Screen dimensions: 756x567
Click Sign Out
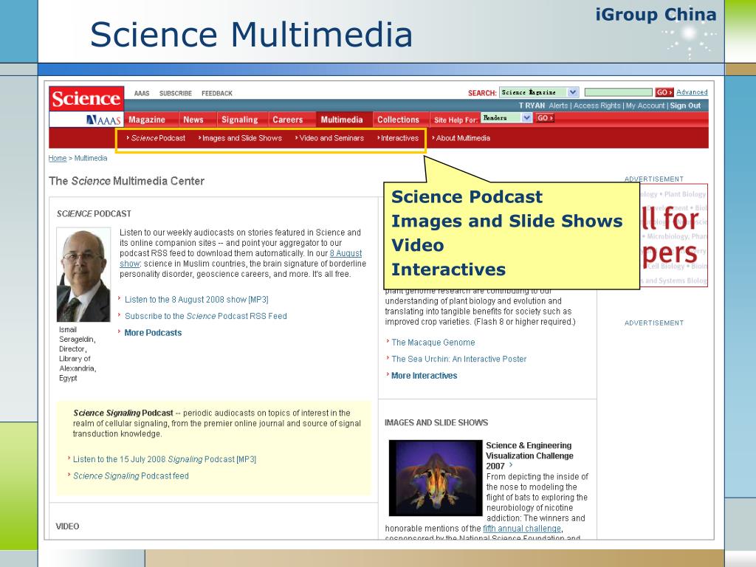685,106
